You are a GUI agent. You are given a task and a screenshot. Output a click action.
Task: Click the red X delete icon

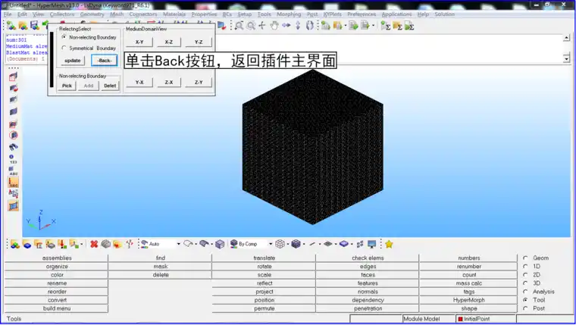[x=94, y=244]
